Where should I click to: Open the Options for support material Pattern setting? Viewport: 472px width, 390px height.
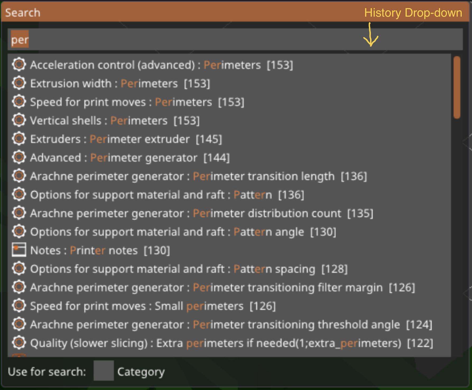pos(159,194)
